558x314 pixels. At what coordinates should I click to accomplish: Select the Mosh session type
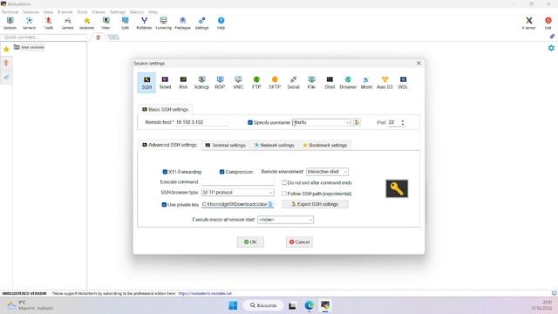coord(366,83)
